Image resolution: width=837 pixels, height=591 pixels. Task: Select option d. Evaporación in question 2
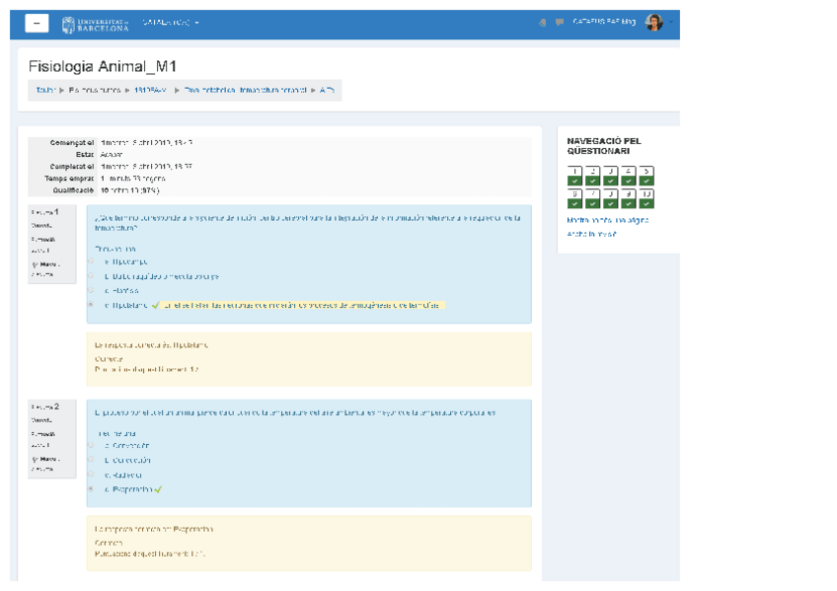click(x=91, y=489)
